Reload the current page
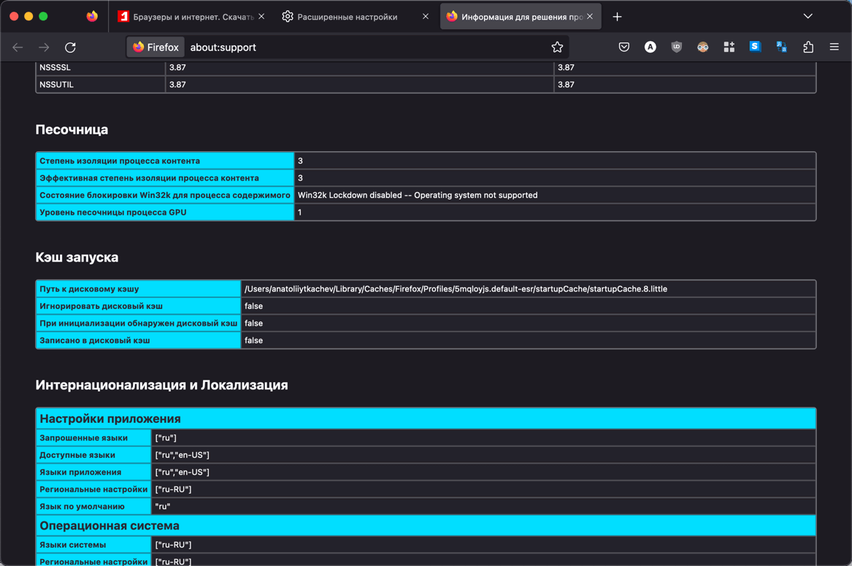 70,47
